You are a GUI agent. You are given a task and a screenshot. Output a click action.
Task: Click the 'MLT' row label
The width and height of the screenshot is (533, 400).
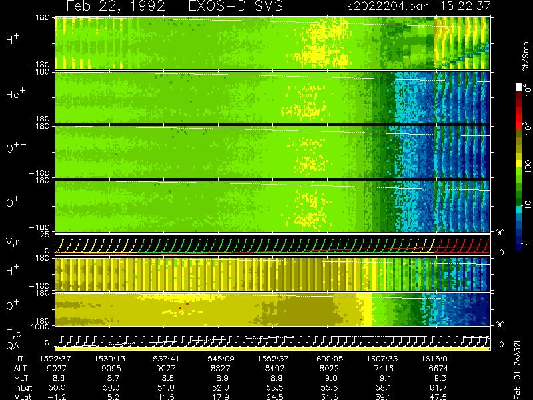click(x=21, y=378)
